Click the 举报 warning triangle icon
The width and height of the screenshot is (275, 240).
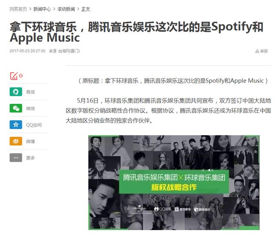[257, 51]
